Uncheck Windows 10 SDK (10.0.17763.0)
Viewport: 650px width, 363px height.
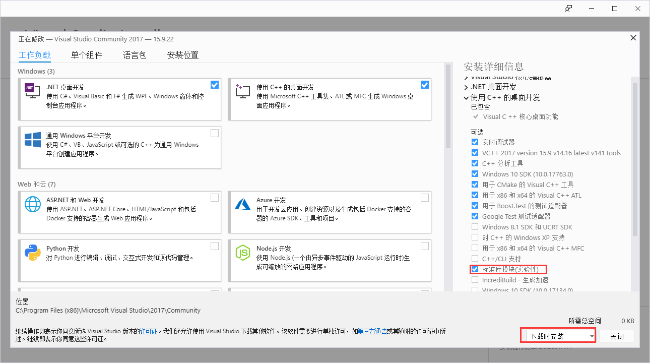point(475,174)
